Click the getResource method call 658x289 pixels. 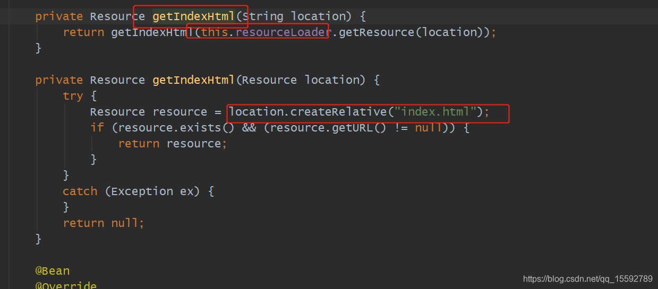pos(376,32)
